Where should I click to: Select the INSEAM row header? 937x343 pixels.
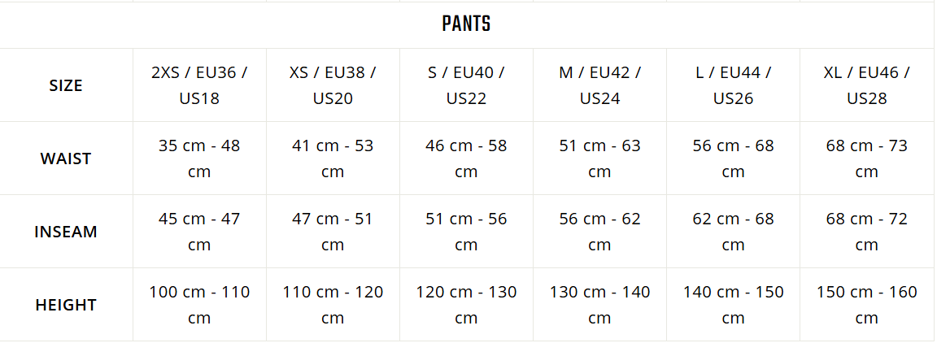tap(66, 232)
